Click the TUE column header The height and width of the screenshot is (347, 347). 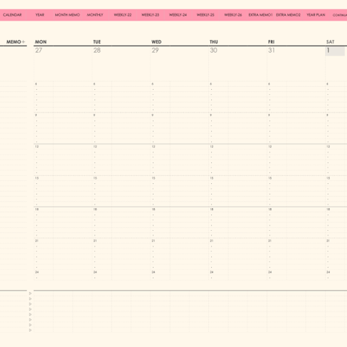tap(97, 42)
